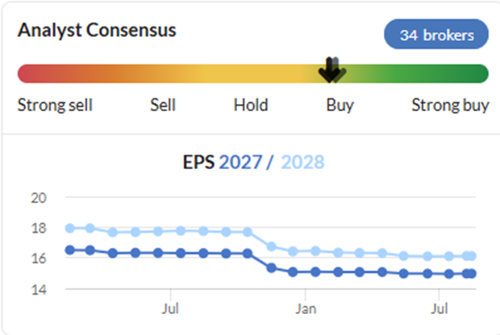500x335 pixels.
Task: Click the 34 brokers badge
Action: tap(436, 35)
